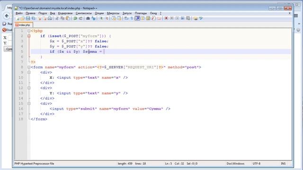Click the PHP Hypertext Preprocessor file status entry
This screenshot has width=303, height=170.
coord(34,164)
